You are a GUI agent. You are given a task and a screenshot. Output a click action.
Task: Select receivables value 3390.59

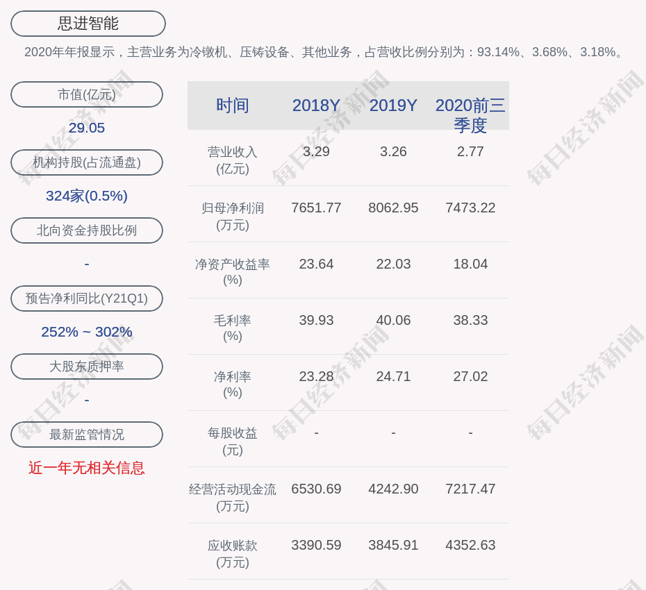click(x=316, y=545)
